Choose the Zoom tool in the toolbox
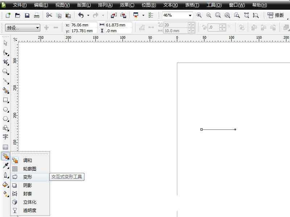290x217 pixels. pos(5,72)
